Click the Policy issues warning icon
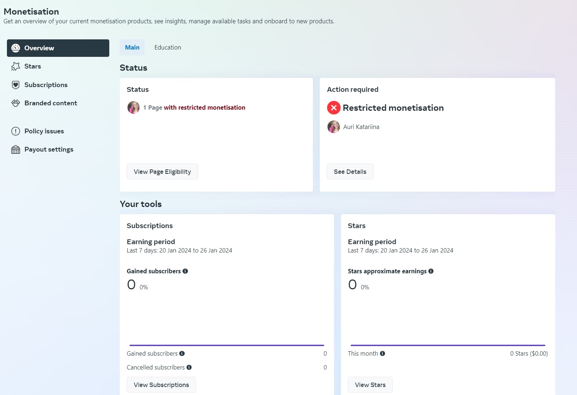This screenshot has height=395, width=577. coord(15,131)
